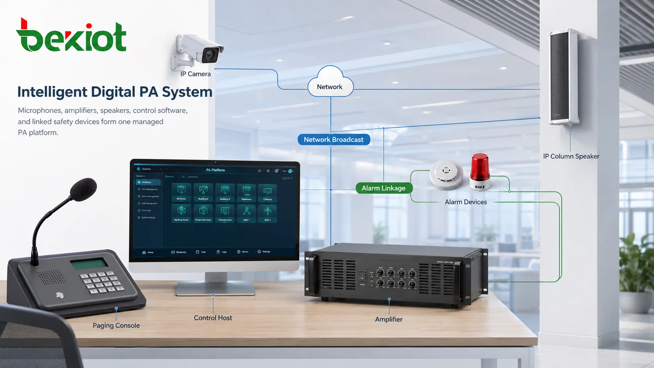654x368 pixels.
Task: Open Task in the bottom bar
Action: tap(201, 252)
